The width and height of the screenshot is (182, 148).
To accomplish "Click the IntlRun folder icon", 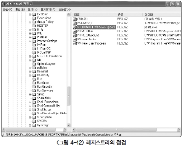I will (34, 45).
